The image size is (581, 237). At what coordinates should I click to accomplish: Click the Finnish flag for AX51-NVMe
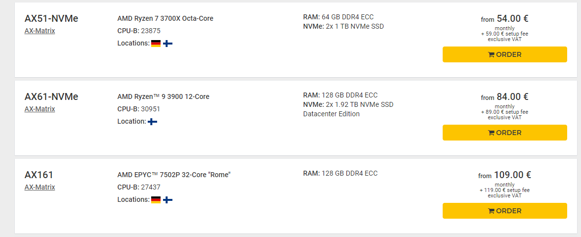(x=168, y=44)
